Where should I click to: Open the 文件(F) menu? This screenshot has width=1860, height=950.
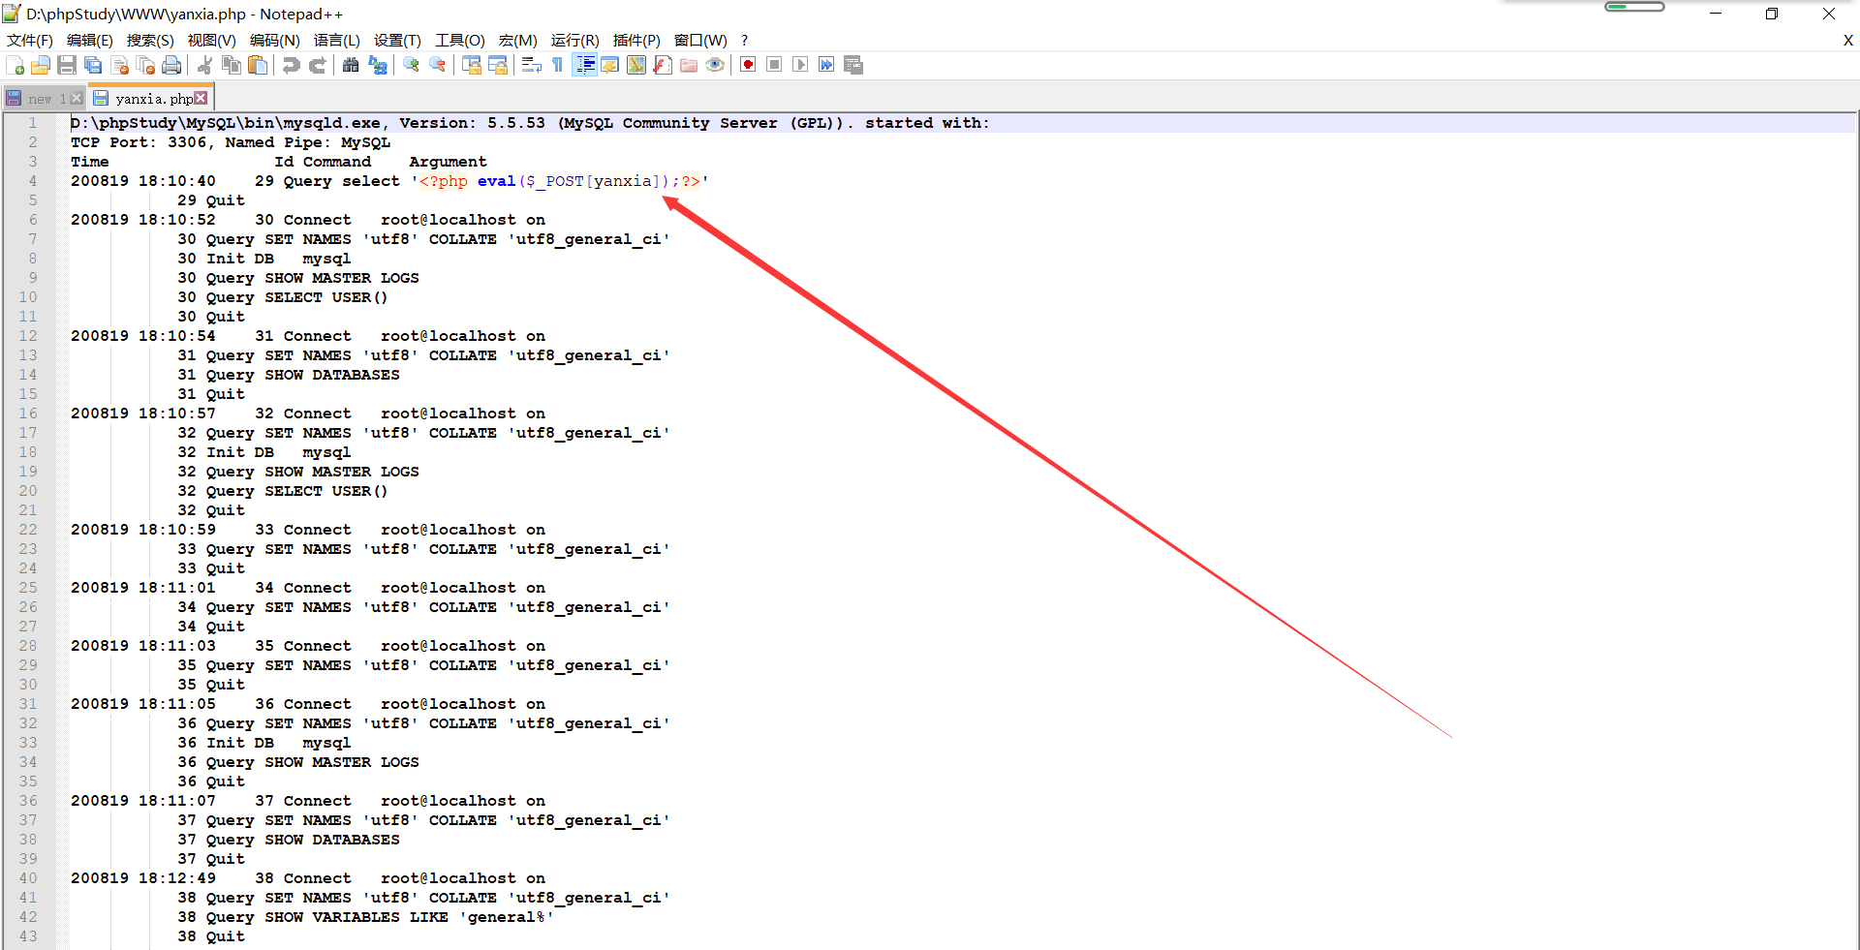click(30, 40)
